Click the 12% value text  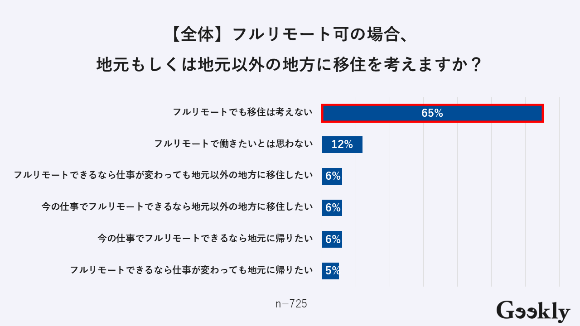click(342, 144)
